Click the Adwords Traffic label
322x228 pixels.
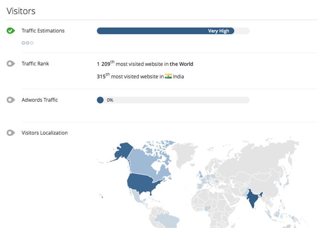pyautogui.click(x=40, y=100)
